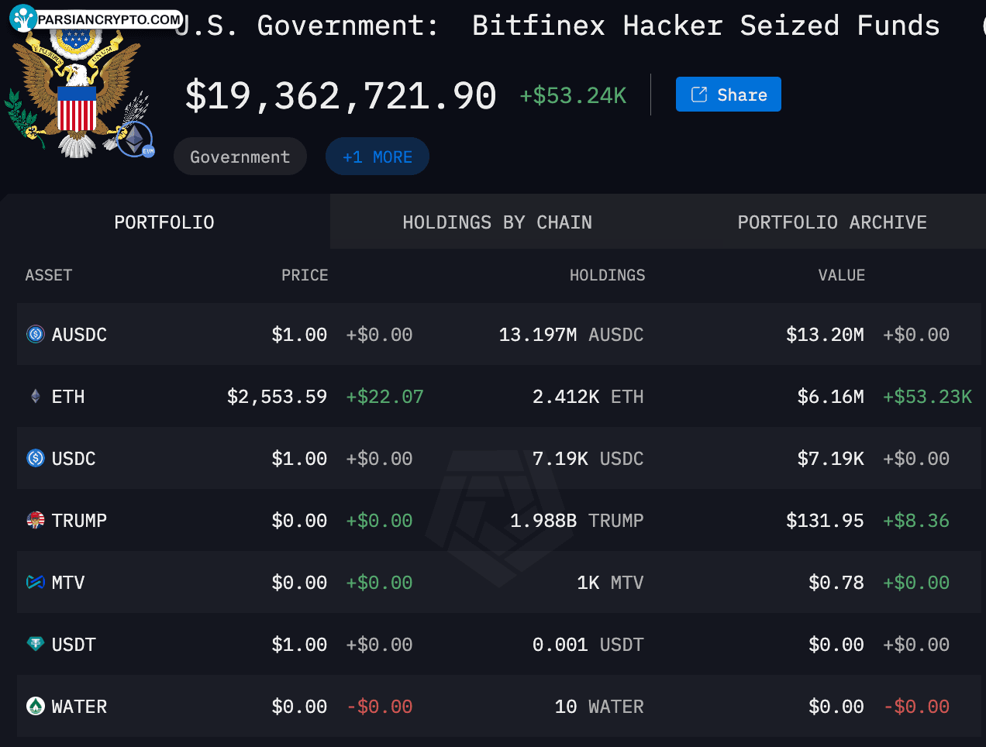
Task: Click the 7.19K USDC holdings
Action: click(588, 459)
